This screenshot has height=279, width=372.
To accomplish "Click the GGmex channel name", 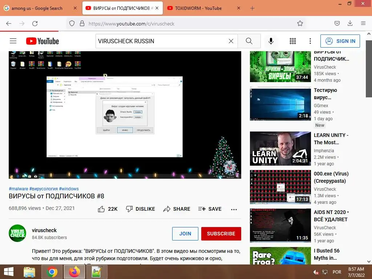I will [321, 106].
